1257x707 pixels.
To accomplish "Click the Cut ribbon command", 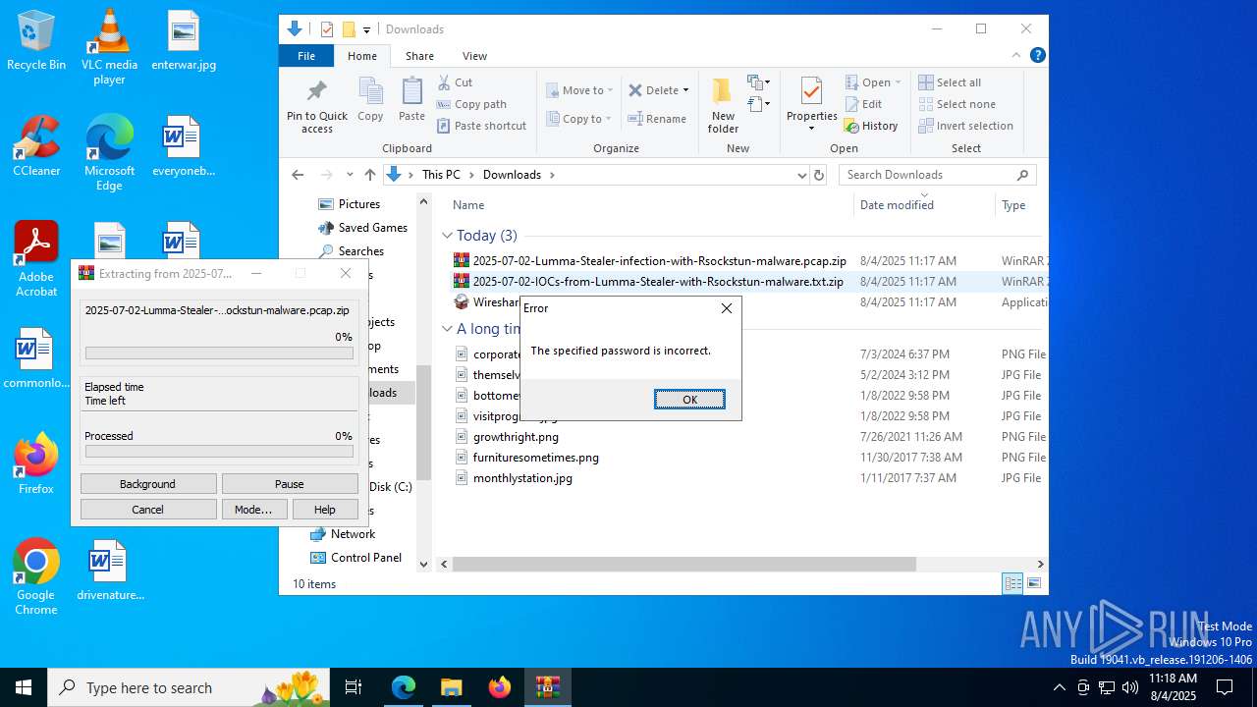I will (455, 82).
